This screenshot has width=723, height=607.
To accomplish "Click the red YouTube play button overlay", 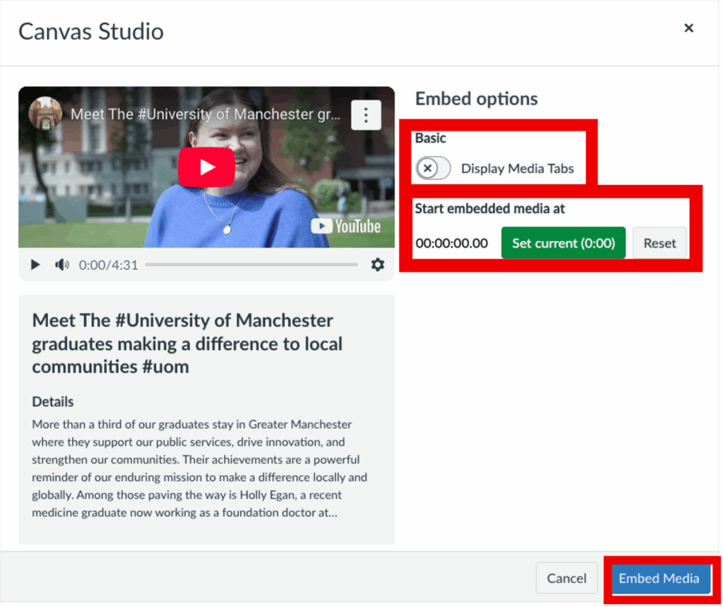I will 206,167.
